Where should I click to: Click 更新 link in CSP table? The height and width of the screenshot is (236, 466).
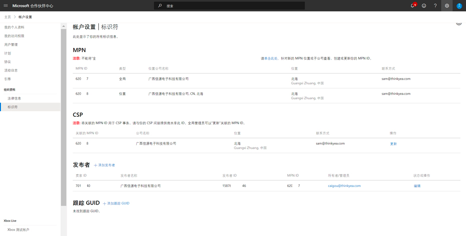click(393, 144)
